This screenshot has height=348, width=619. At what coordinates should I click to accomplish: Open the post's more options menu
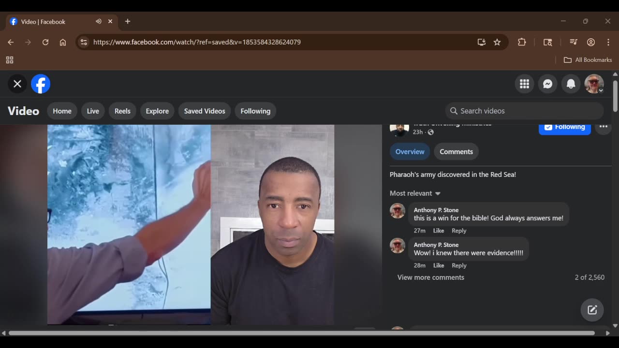[x=604, y=128]
